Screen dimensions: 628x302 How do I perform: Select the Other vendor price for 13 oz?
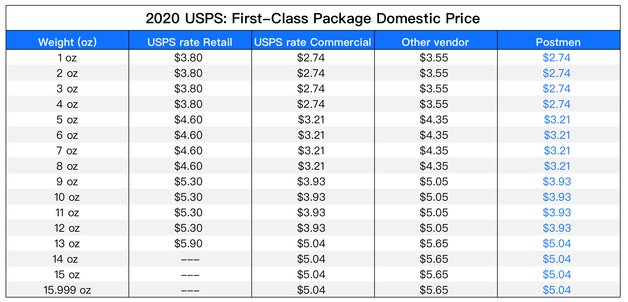434,243
